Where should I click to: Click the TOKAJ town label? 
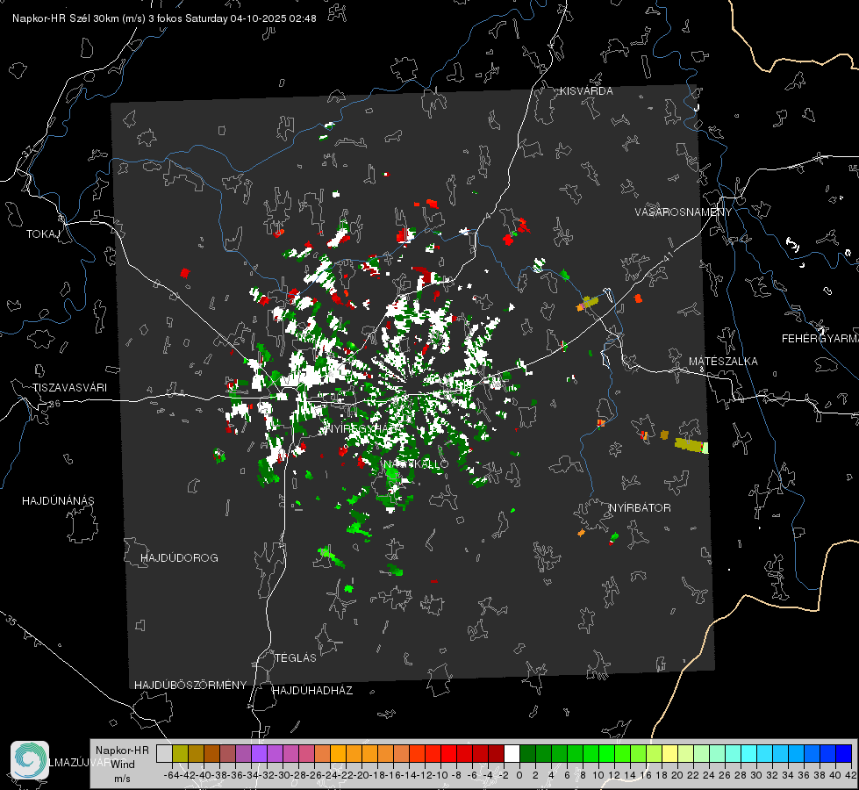[43, 234]
